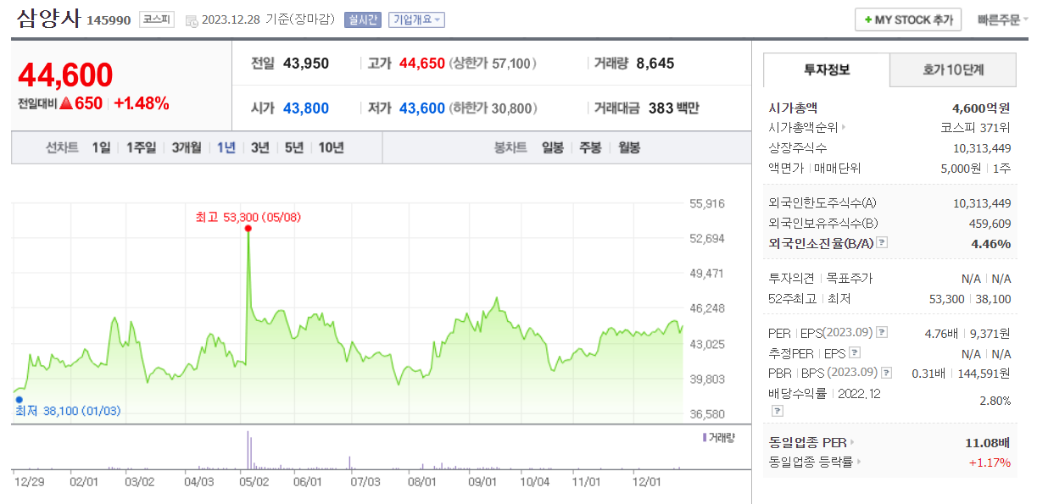Screen dimensions: 1037x504
Task: Click the 2.80% dividend yield value
Action: tap(995, 401)
